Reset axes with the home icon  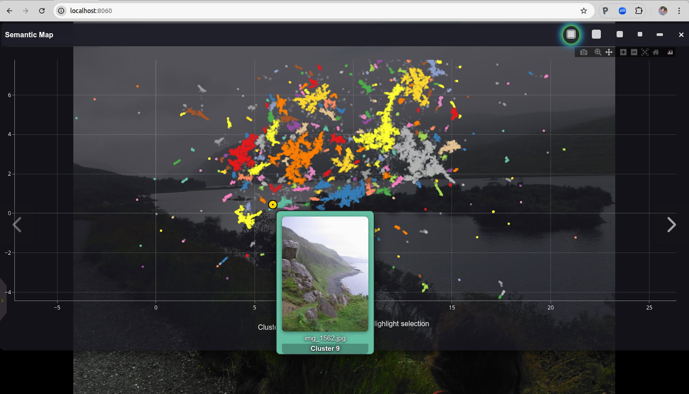tap(656, 52)
